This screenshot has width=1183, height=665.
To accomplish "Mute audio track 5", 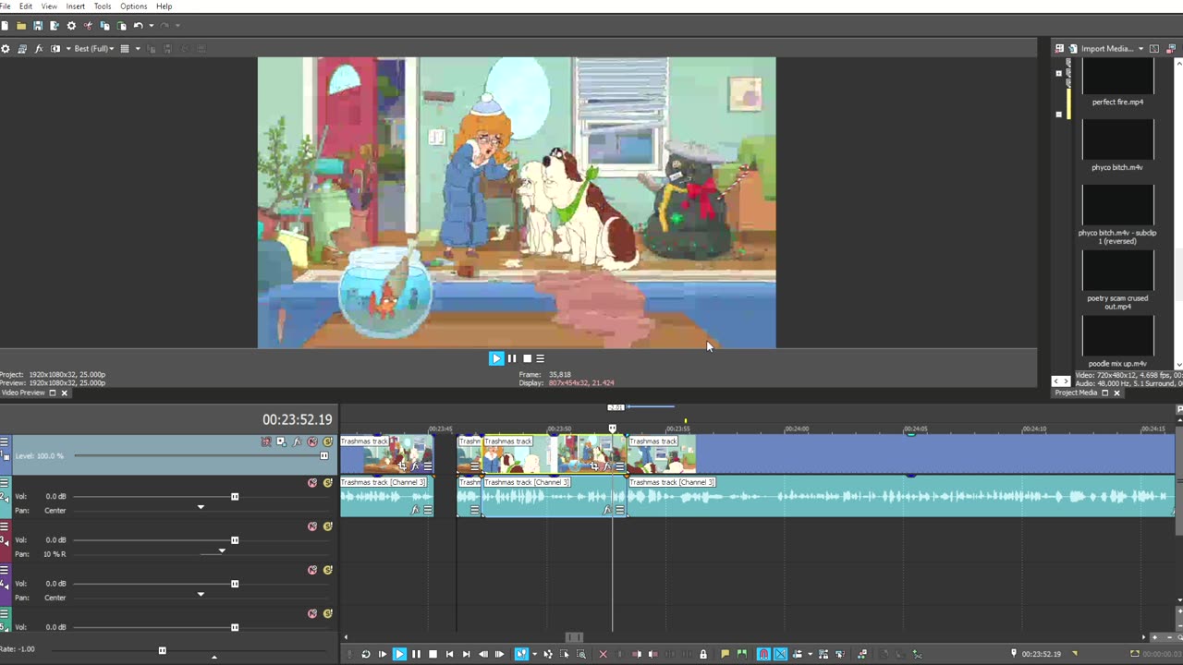I will 312,613.
